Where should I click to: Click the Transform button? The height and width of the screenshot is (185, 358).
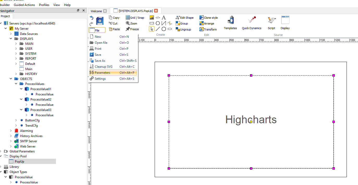[x=208, y=29]
